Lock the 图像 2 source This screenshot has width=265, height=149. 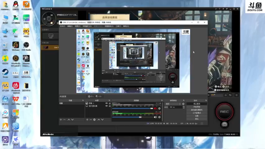tap(110, 103)
